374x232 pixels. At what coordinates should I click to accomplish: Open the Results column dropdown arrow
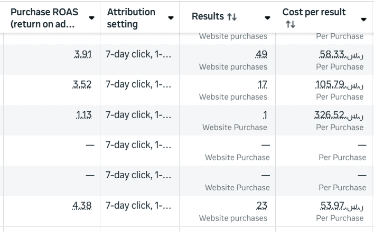pyautogui.click(x=267, y=18)
